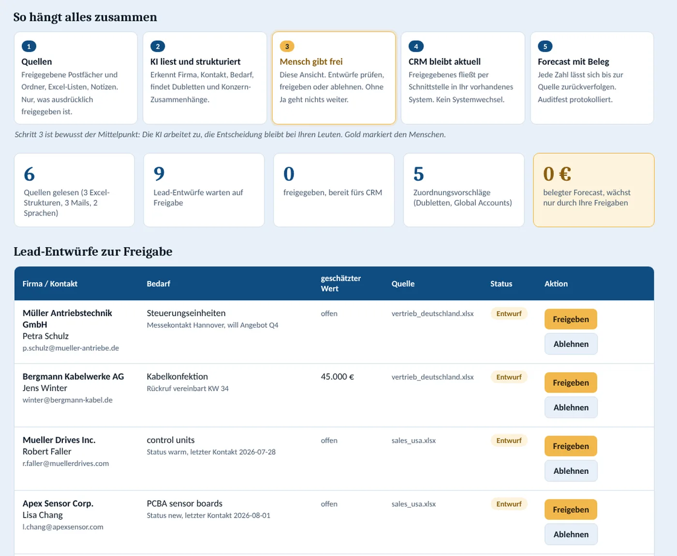This screenshot has width=677, height=556.
Task: Click email p.schulz@mueller-antriebe.de
Action: click(x=71, y=348)
